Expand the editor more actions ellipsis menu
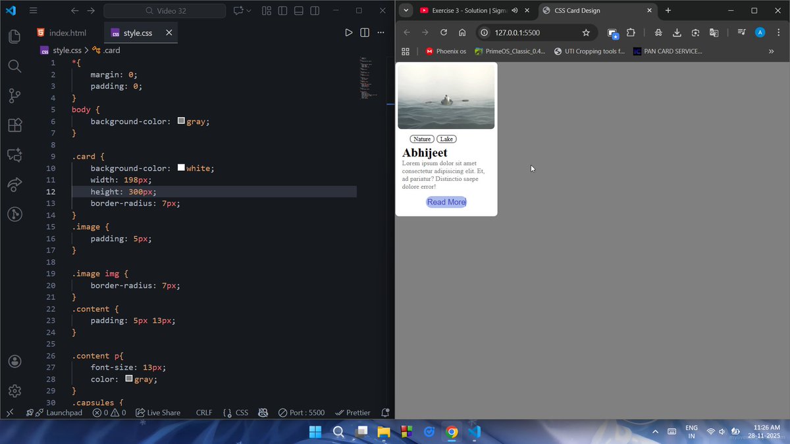The height and width of the screenshot is (444, 790). click(x=381, y=32)
